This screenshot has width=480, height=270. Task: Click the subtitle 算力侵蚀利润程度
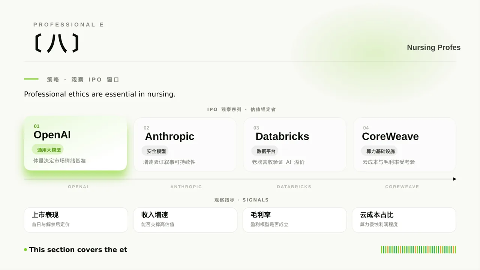point(379,225)
